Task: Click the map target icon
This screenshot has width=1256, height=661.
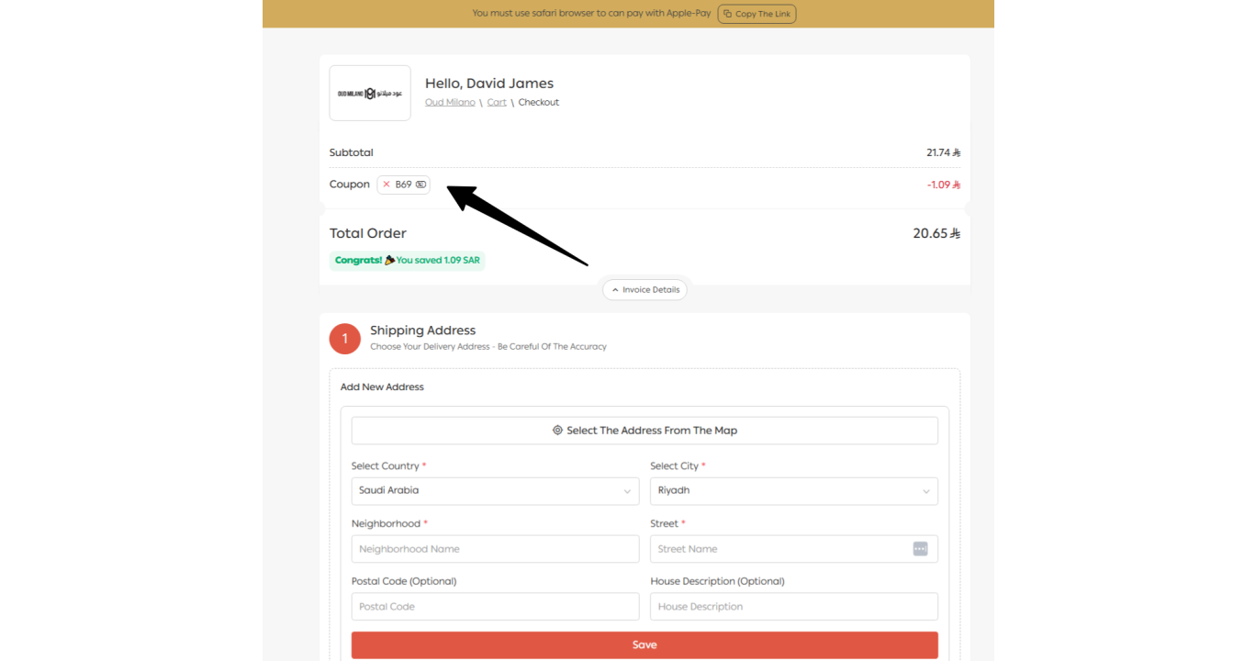Action: tap(557, 431)
